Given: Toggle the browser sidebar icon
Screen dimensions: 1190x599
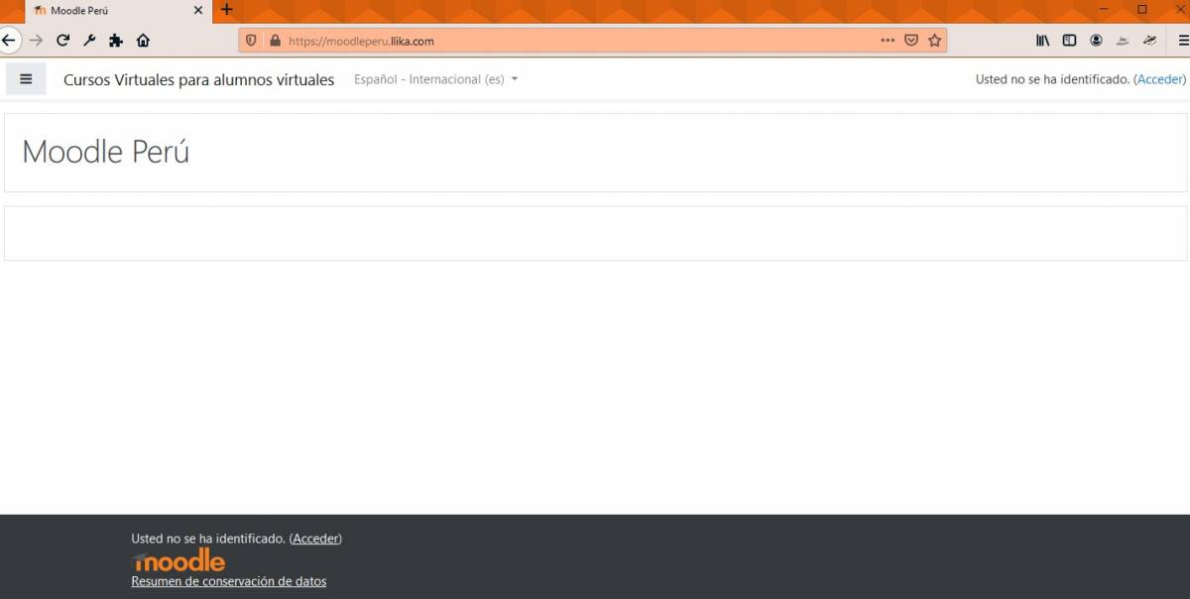Looking at the screenshot, I should click(1069, 41).
